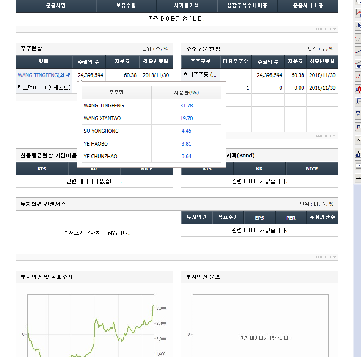The height and width of the screenshot is (357, 361).
Task: Select the T text annotation tool
Action: [358, 114]
